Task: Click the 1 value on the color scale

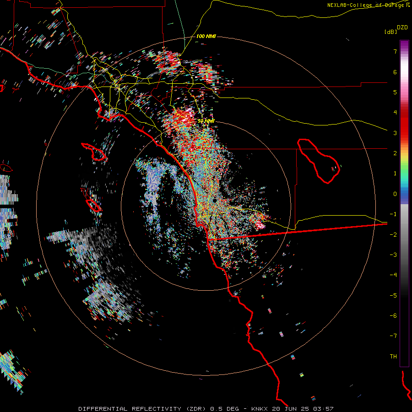Action: pos(395,173)
